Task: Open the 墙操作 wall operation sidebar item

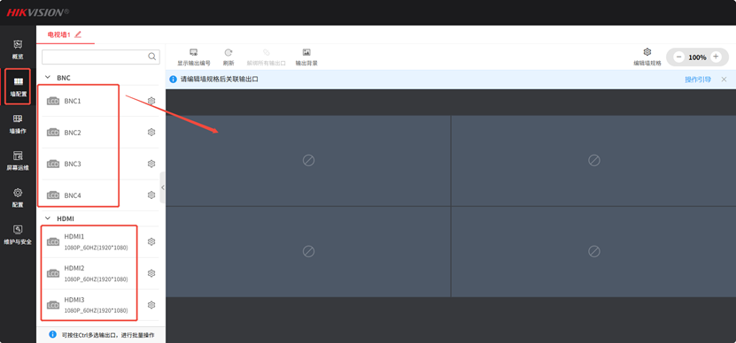Action: click(18, 124)
